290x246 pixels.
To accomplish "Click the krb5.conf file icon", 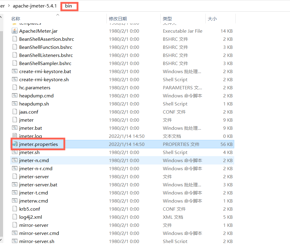I will (x=15, y=209).
